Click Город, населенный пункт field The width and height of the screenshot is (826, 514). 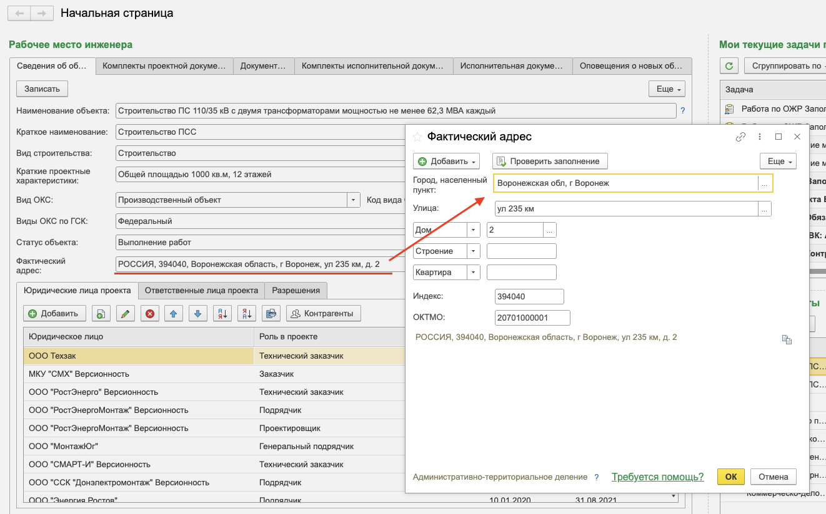(625, 183)
